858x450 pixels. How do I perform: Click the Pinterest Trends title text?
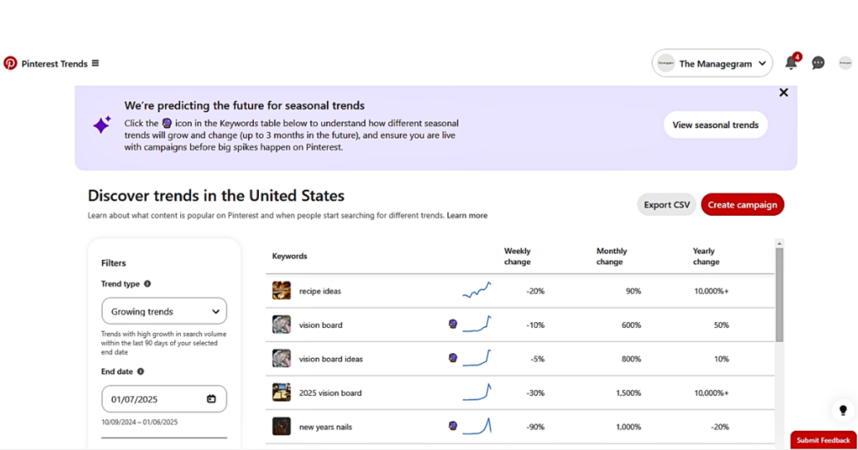(x=54, y=64)
